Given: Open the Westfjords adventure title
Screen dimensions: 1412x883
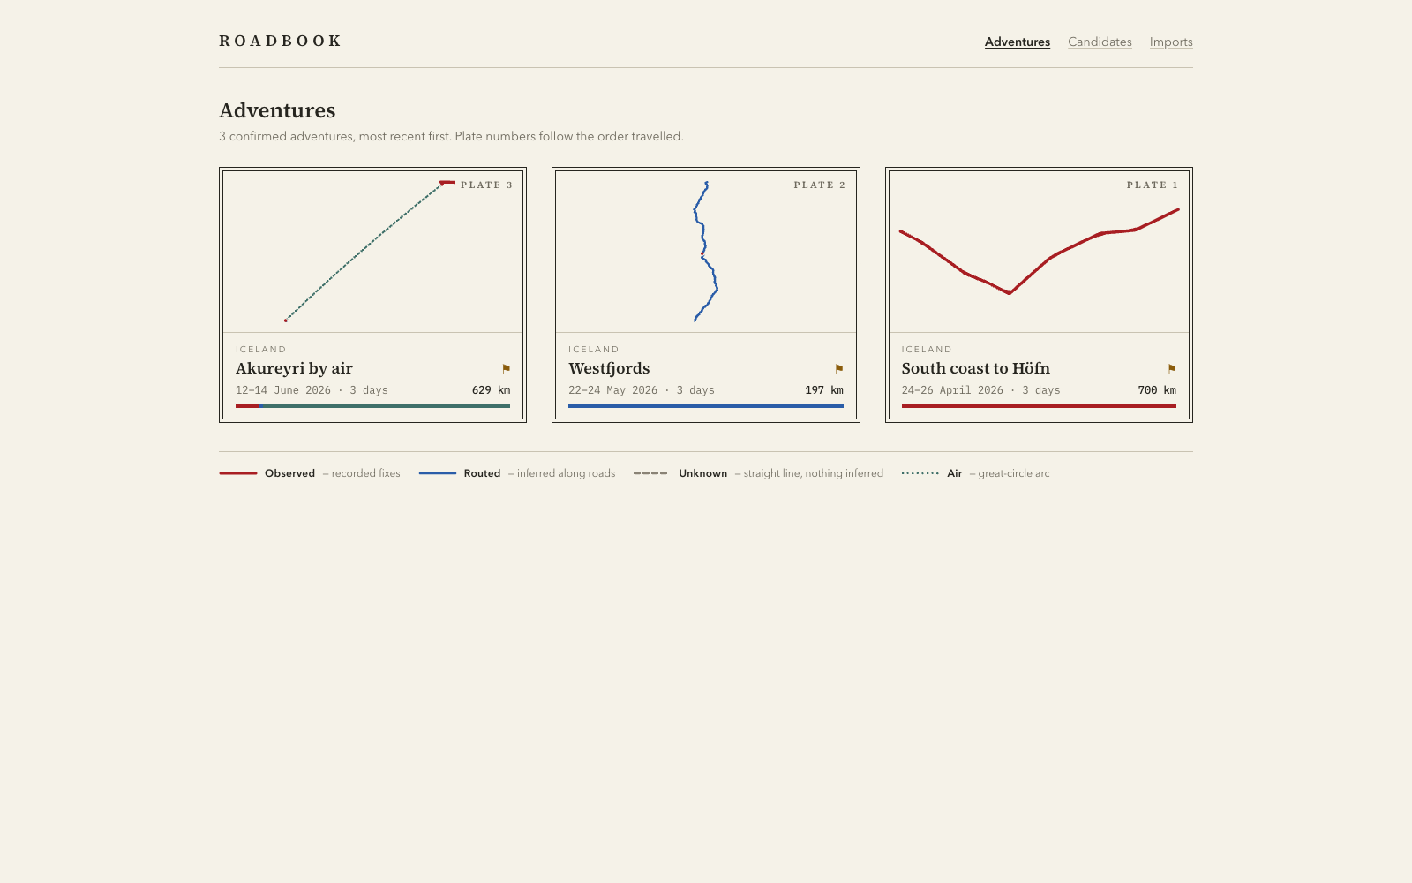Looking at the screenshot, I should tap(609, 368).
